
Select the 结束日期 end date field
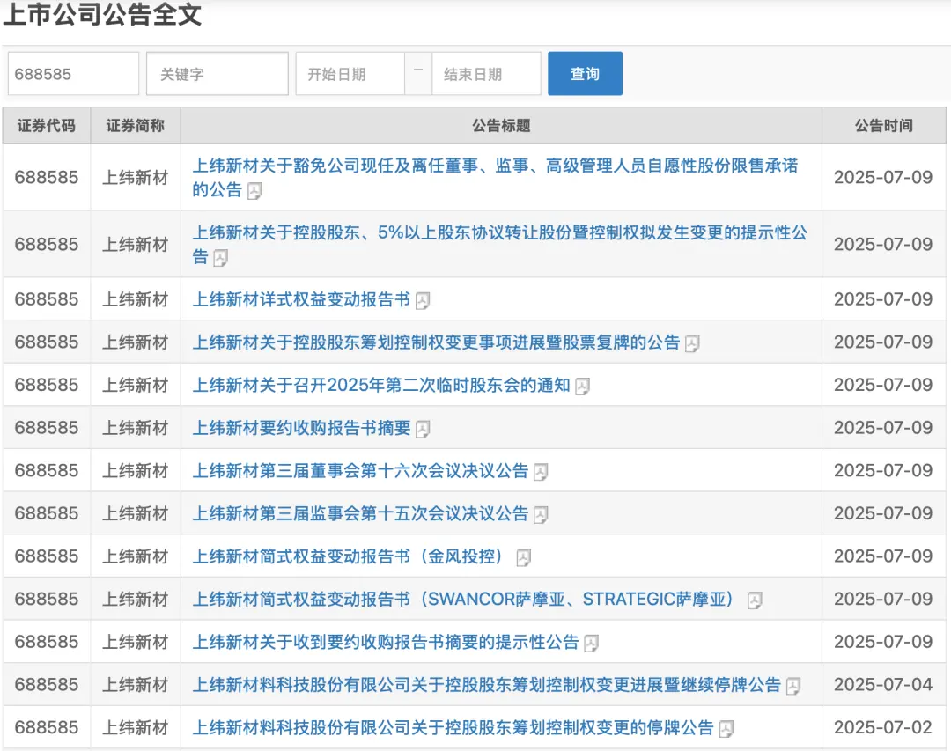[485, 74]
